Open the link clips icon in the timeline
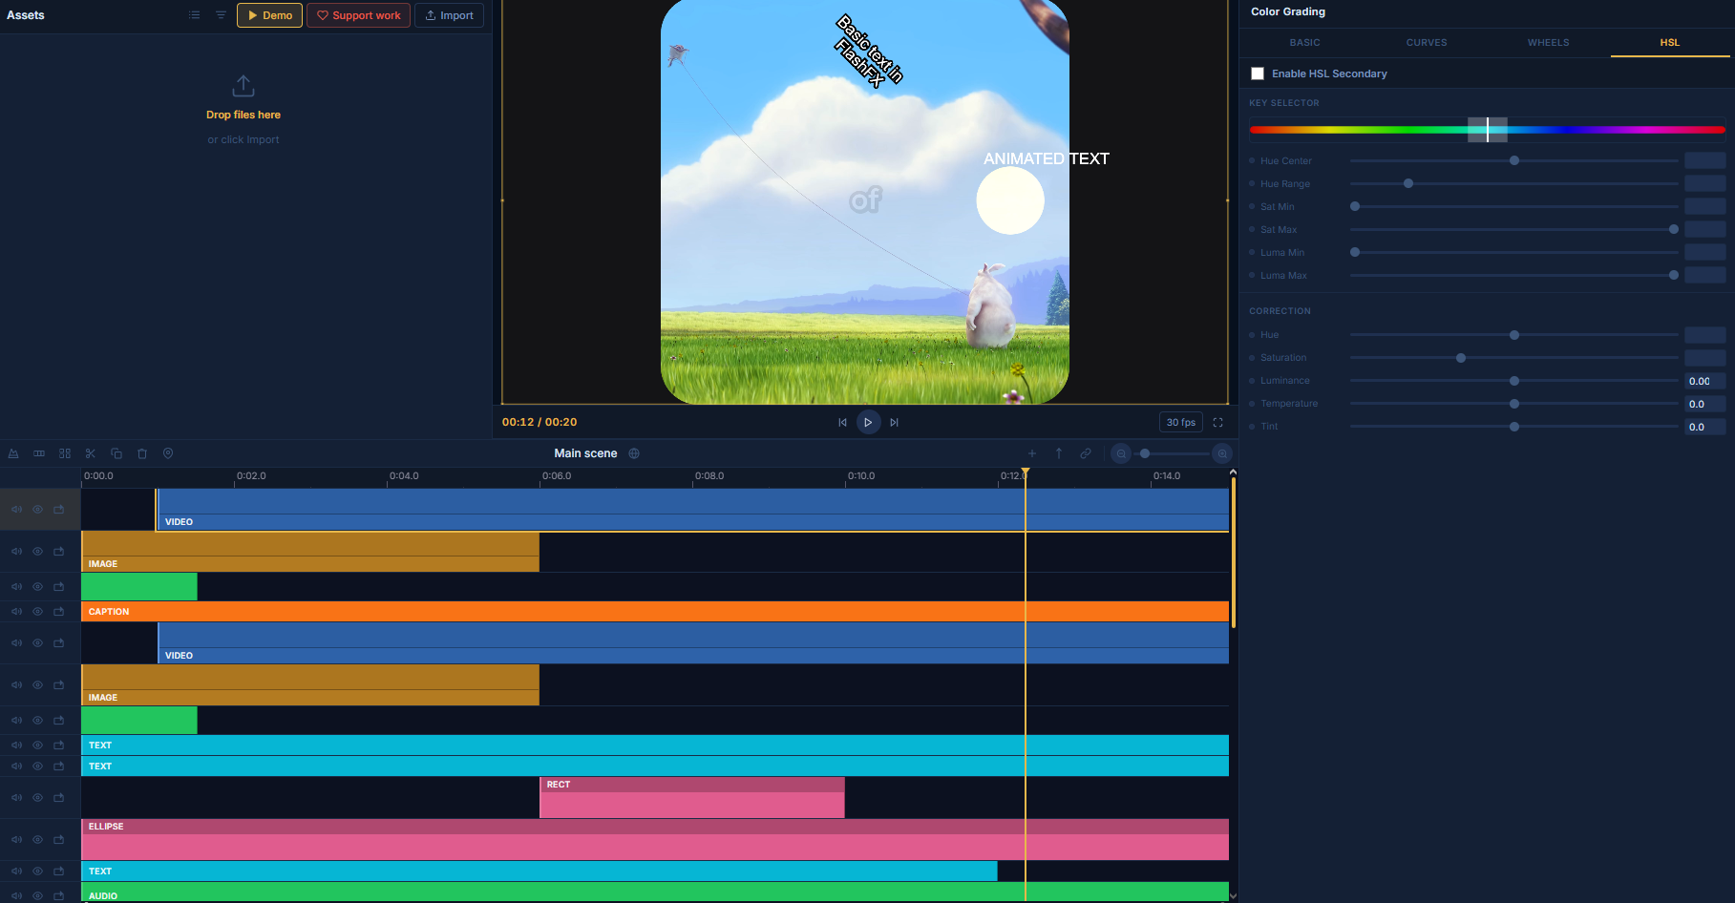Viewport: 1735px width, 903px height. (1086, 453)
